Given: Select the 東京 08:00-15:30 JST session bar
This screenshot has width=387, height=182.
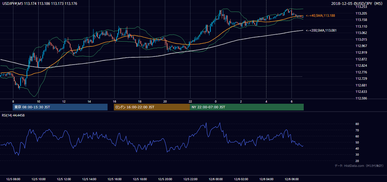Looking at the screenshot, I should coord(60,107).
